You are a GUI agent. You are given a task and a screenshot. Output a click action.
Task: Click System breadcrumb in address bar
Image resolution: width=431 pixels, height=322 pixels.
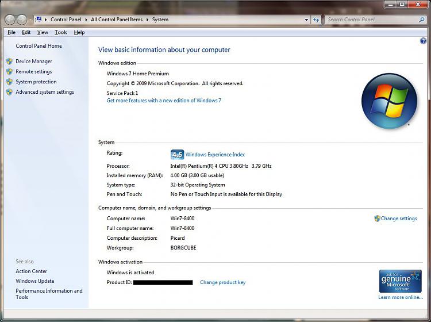pos(160,20)
